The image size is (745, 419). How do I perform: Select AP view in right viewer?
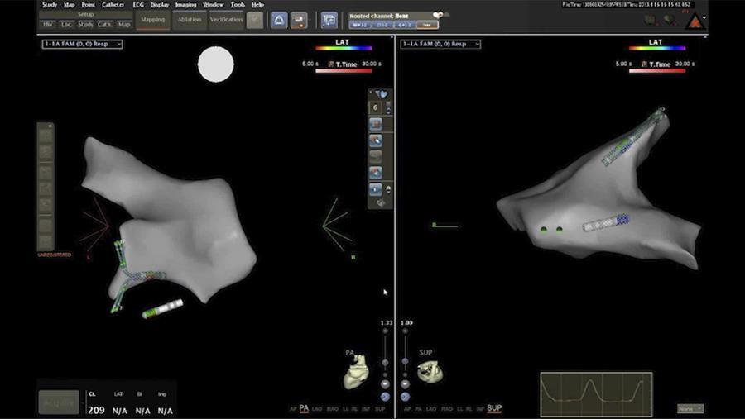tap(407, 408)
